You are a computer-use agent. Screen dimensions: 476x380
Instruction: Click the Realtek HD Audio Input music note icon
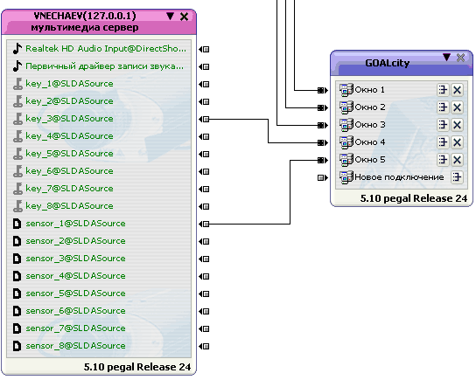[17, 49]
